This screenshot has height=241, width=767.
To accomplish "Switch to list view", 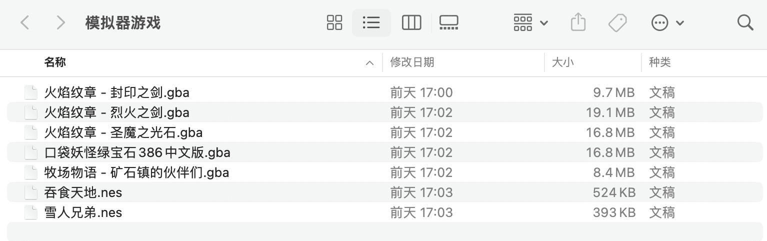I will pyautogui.click(x=371, y=22).
